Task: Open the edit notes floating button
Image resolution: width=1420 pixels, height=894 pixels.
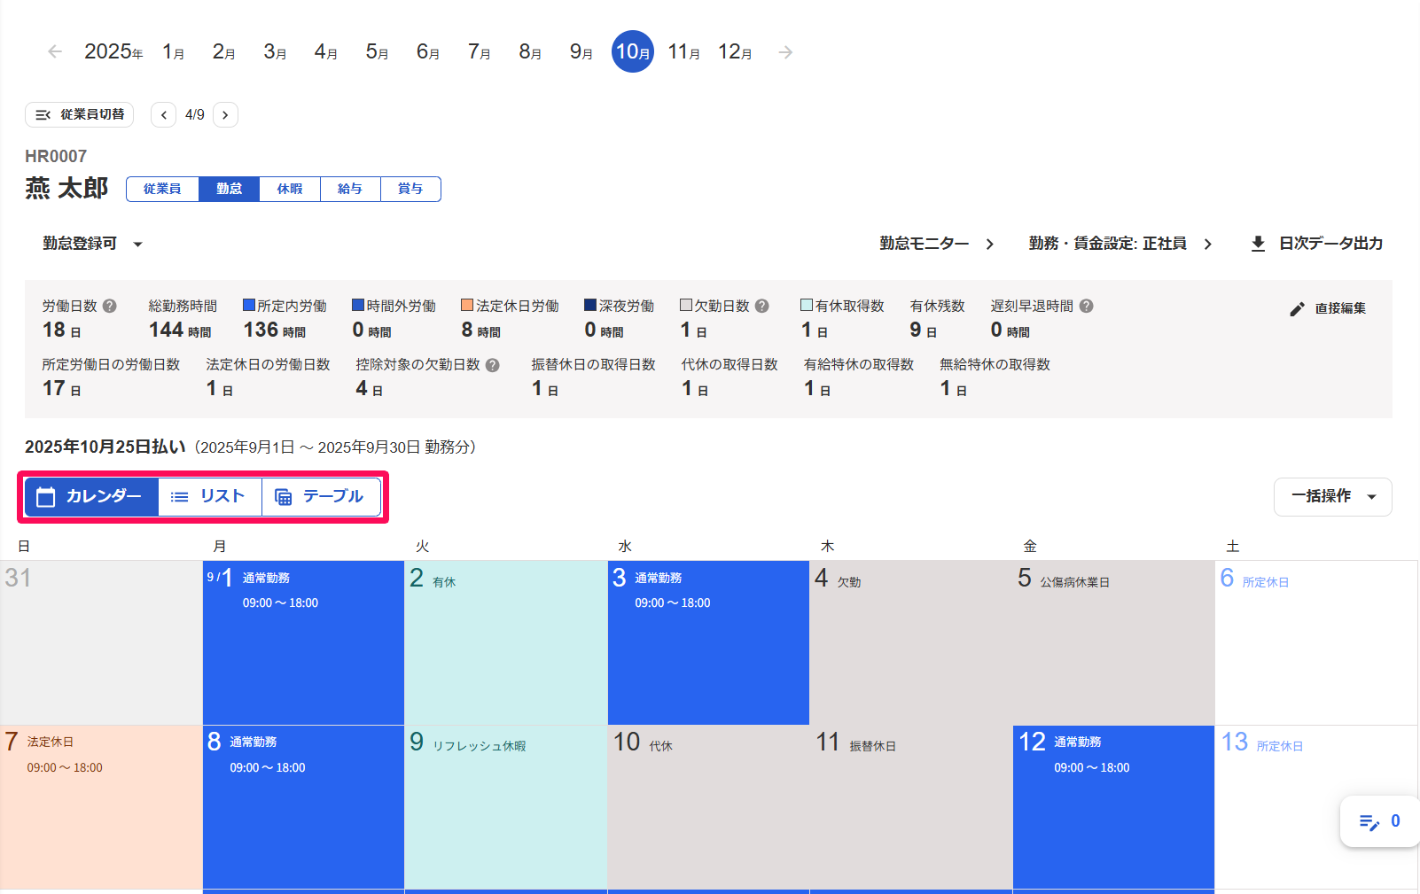Action: [1379, 821]
